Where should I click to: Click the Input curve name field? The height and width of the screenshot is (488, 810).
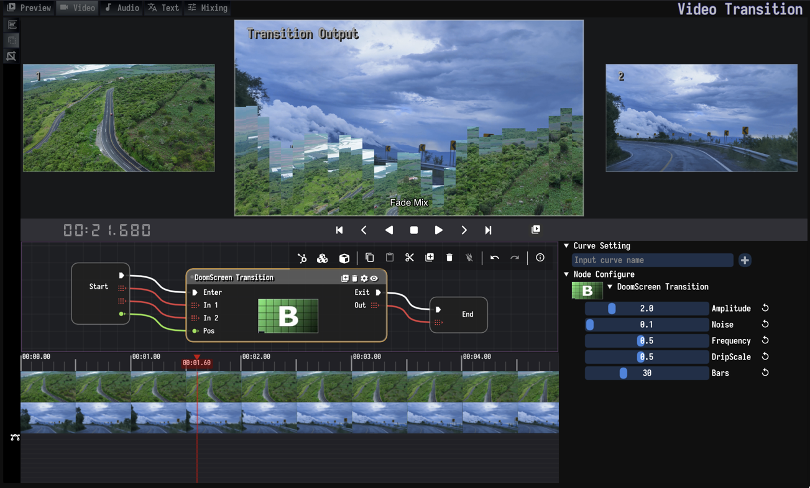point(652,260)
